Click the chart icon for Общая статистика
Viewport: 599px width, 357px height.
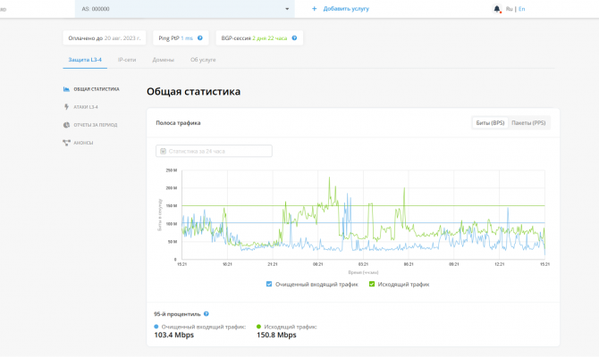(66, 89)
